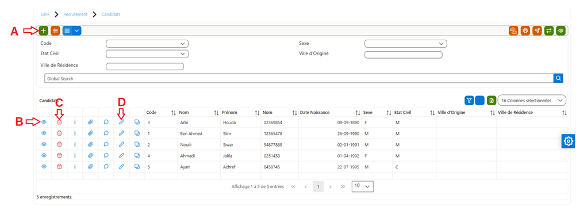Open the Recrutement breadcrumb link
The width and height of the screenshot is (576, 215).
75,14
